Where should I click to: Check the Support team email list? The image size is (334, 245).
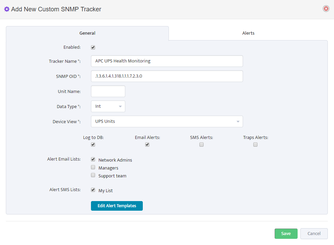(x=93, y=175)
